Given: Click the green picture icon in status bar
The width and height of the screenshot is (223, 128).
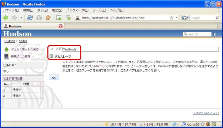Looking at the screenshot, I should (214, 124).
